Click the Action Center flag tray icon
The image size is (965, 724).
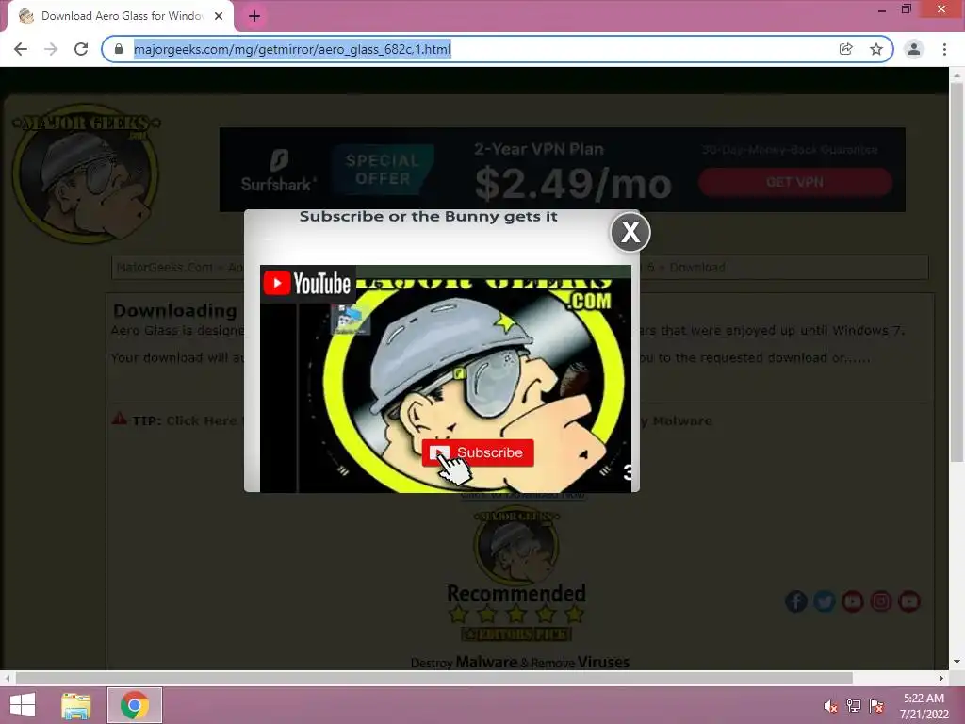tap(876, 706)
